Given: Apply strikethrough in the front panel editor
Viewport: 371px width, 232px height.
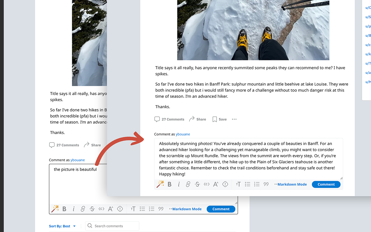Looking at the screenshot, I should point(197,184).
